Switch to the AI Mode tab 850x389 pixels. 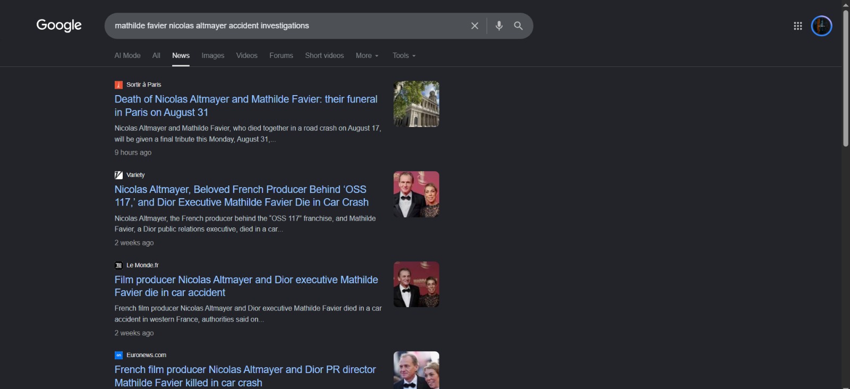[x=127, y=55]
